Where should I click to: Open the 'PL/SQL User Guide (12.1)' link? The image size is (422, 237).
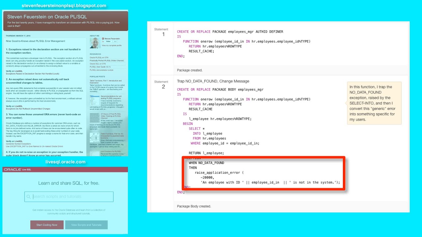pos(100,67)
